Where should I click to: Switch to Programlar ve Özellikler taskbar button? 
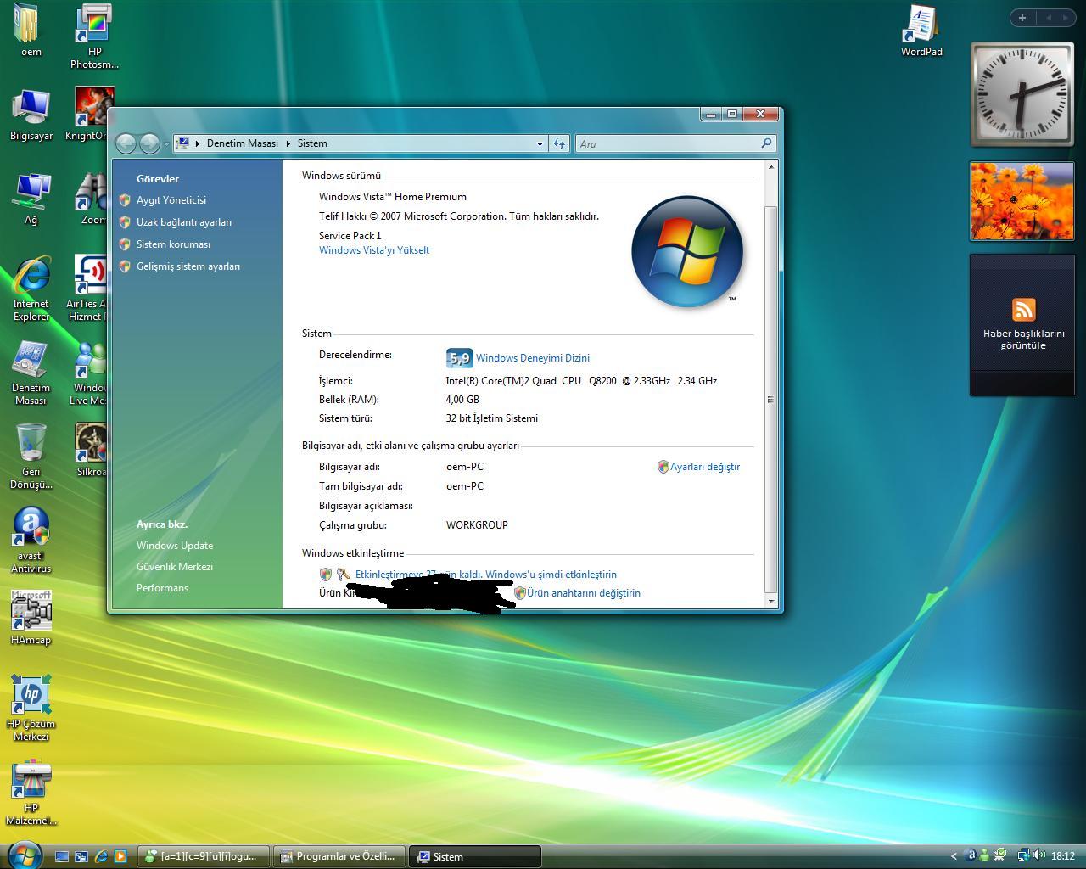340,856
